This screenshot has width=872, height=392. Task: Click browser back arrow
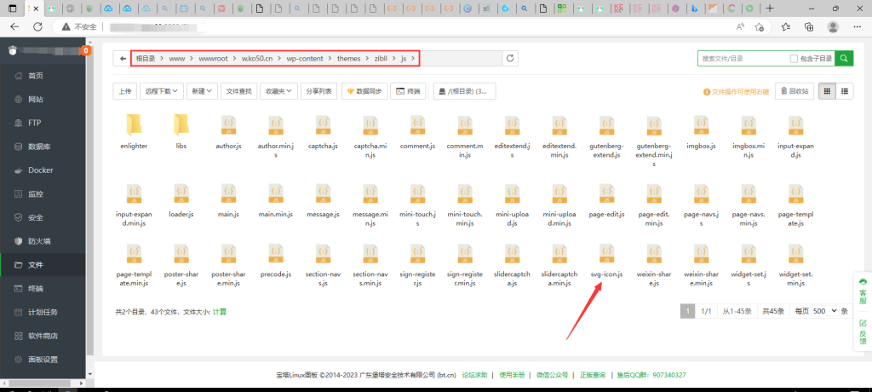click(x=14, y=26)
